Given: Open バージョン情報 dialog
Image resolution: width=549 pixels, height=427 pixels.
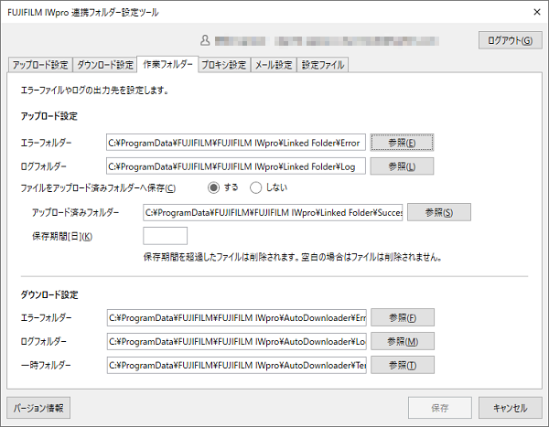Looking at the screenshot, I should [38, 408].
